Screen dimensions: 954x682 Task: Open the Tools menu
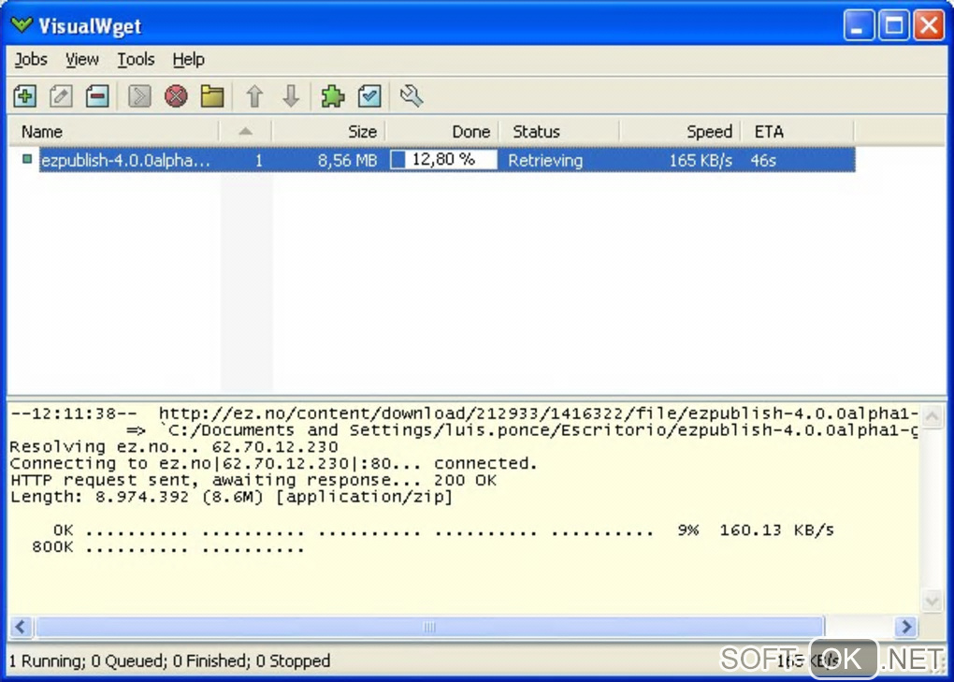click(136, 60)
